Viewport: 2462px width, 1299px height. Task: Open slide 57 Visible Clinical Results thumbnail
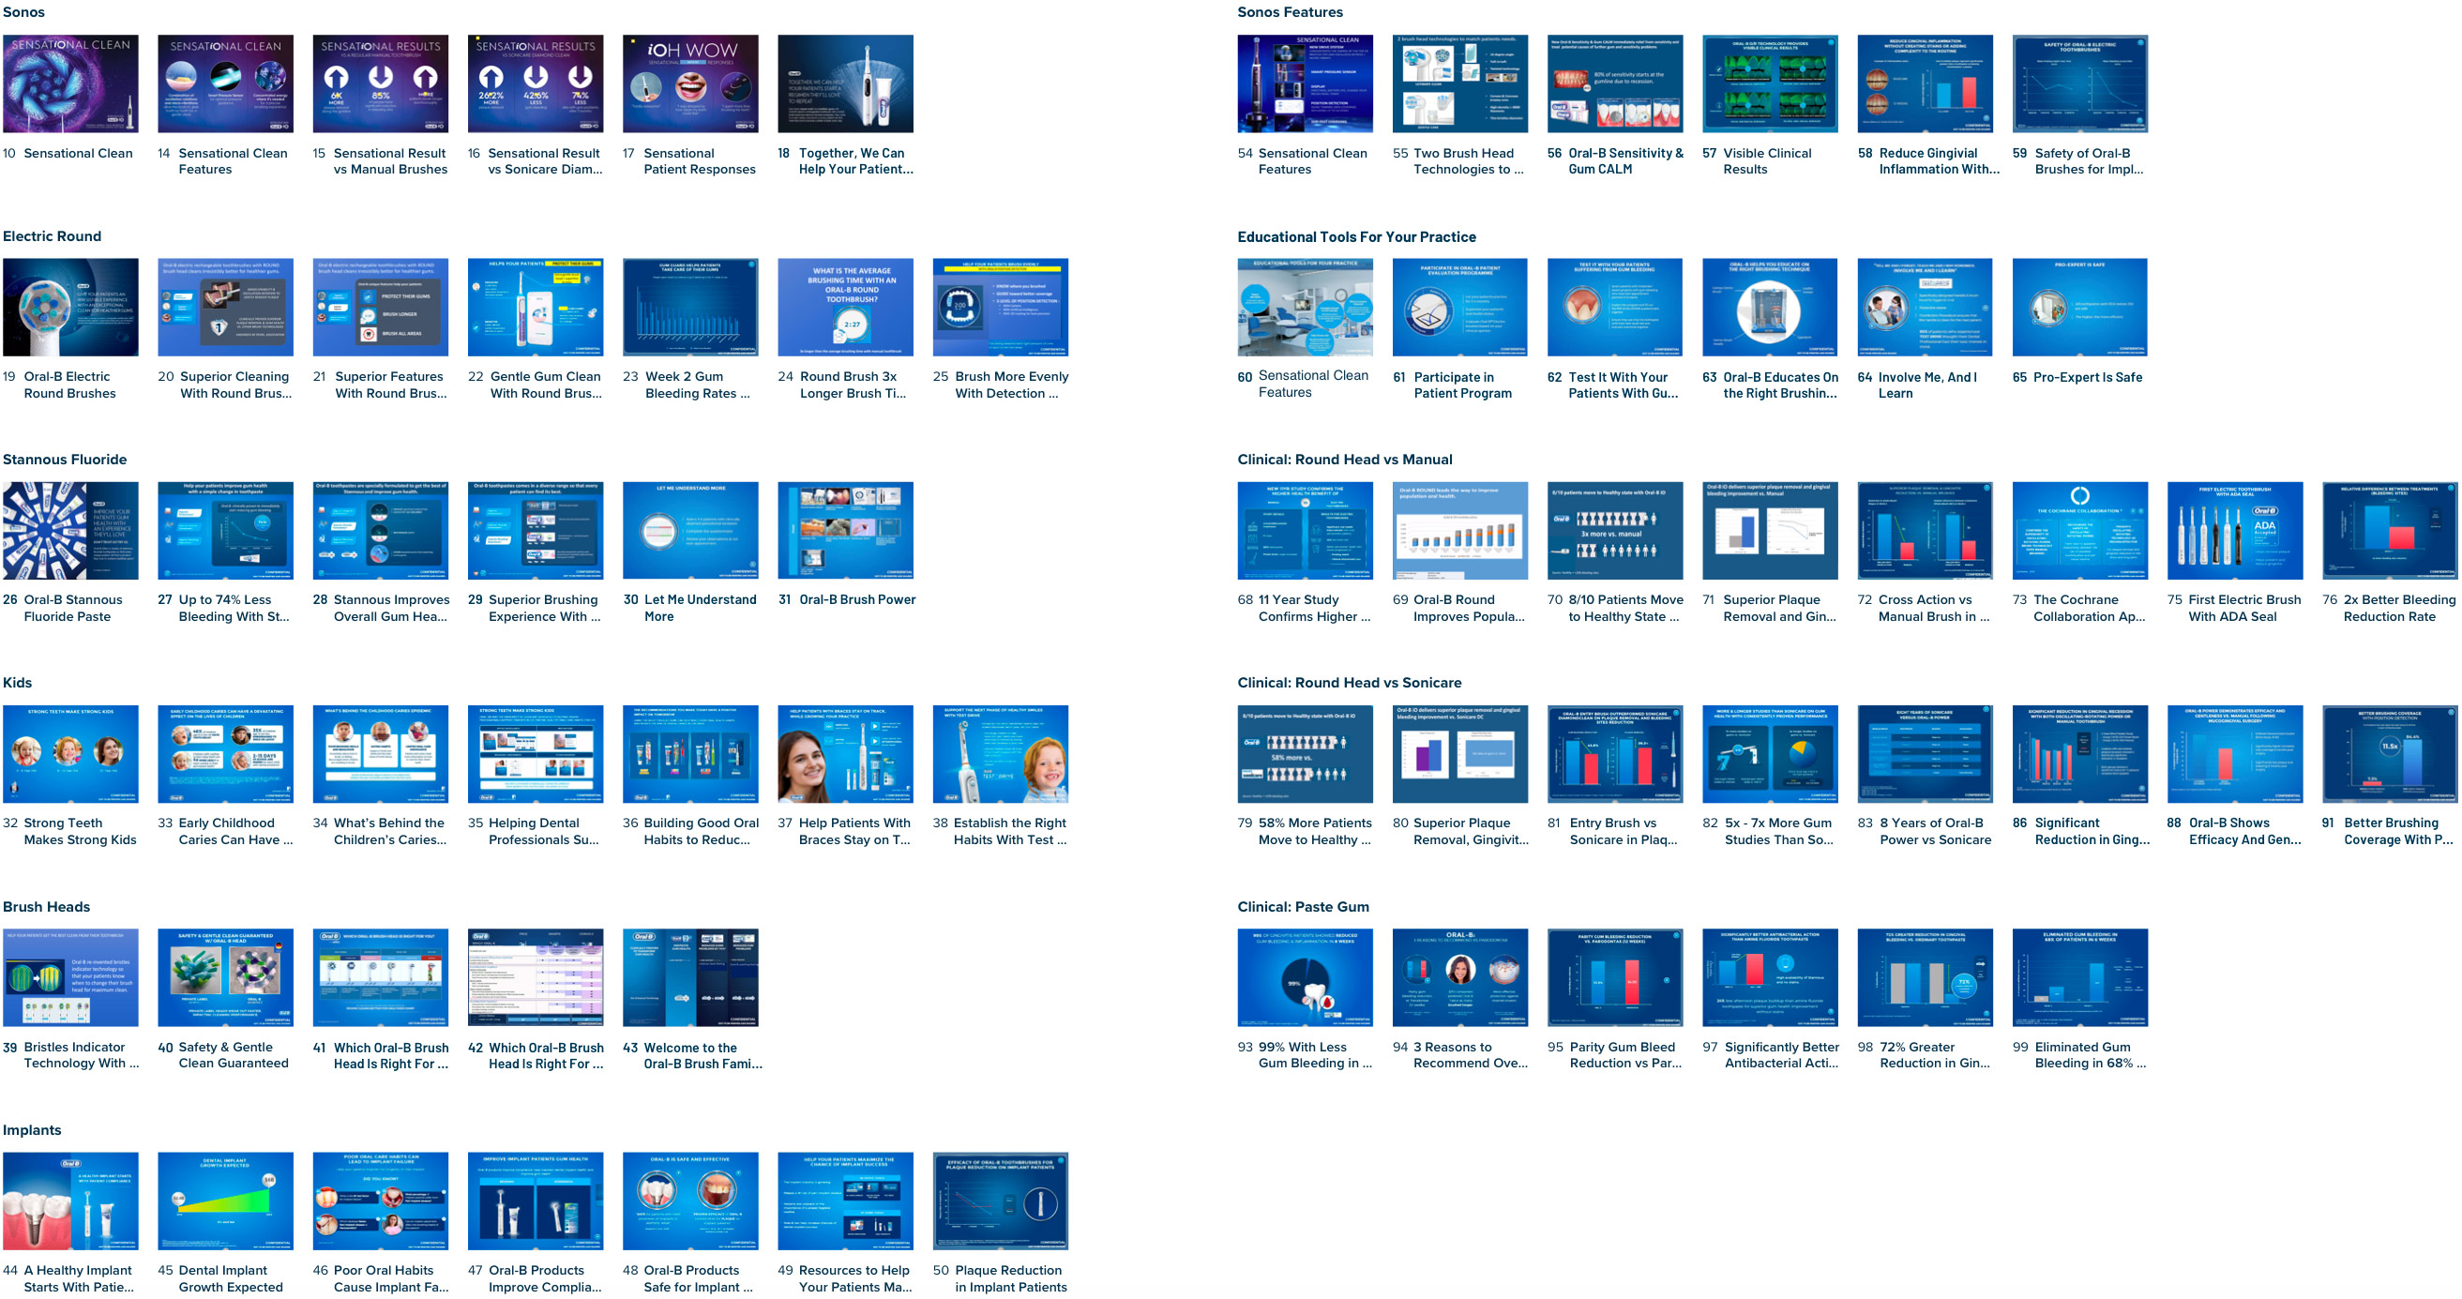[1769, 84]
